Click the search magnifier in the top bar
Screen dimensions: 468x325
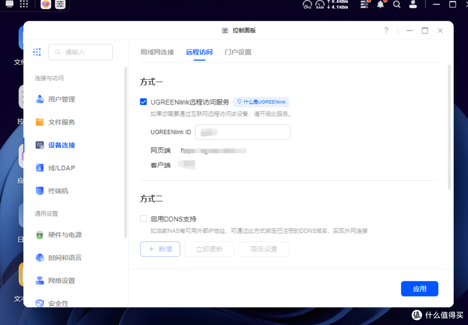pos(396,4)
